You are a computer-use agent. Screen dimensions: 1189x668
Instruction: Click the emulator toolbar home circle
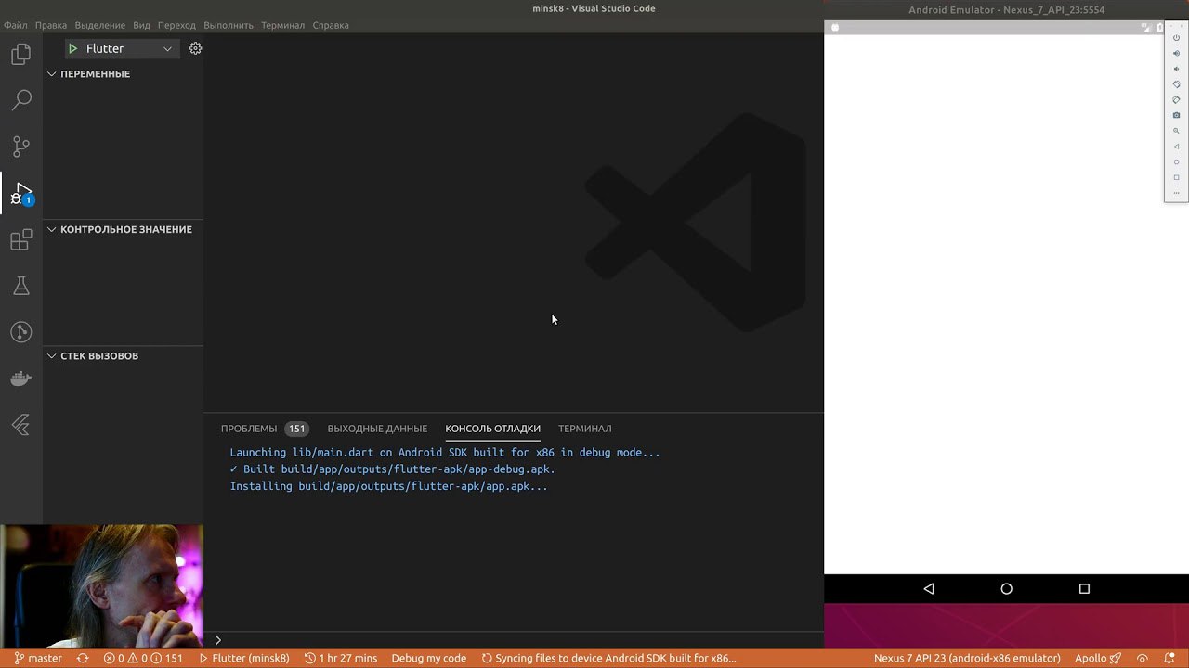click(x=1176, y=162)
